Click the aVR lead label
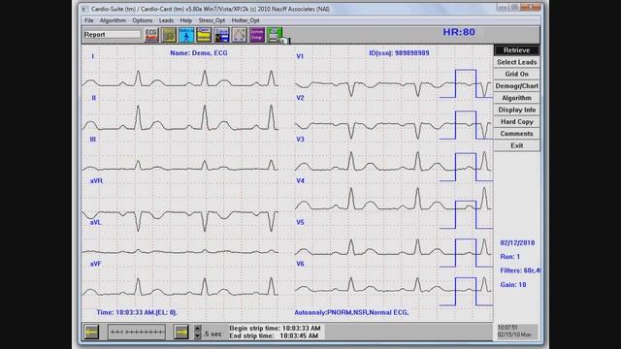Screen dimensions: 621x349 pos(96,181)
